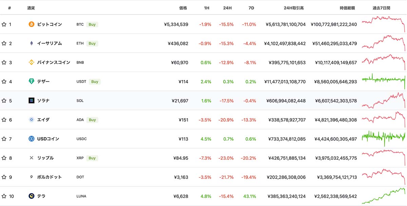Screen dimensions: 407x206
Task: Click the Buy button for XRP
Action: 92,158
